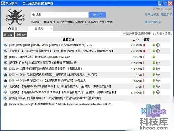Filter results by 其它 (1)
This screenshot has width=174, height=131.
click(x=8, y=35)
